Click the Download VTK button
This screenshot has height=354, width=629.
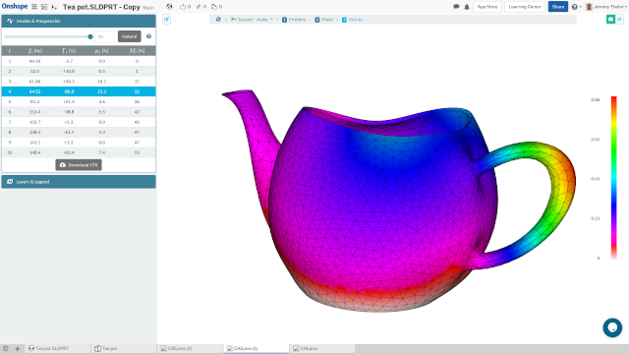coord(79,165)
